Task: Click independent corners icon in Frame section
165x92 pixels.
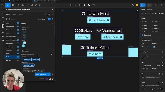Action: [162, 32]
